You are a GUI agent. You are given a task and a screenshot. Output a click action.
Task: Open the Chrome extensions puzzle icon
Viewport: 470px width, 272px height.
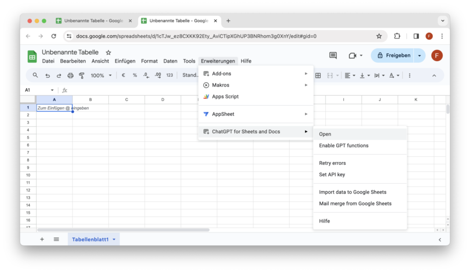point(397,36)
